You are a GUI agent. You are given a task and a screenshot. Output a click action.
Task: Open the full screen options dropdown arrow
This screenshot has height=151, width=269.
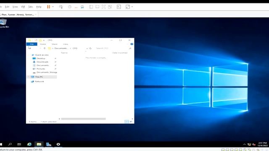132,7
